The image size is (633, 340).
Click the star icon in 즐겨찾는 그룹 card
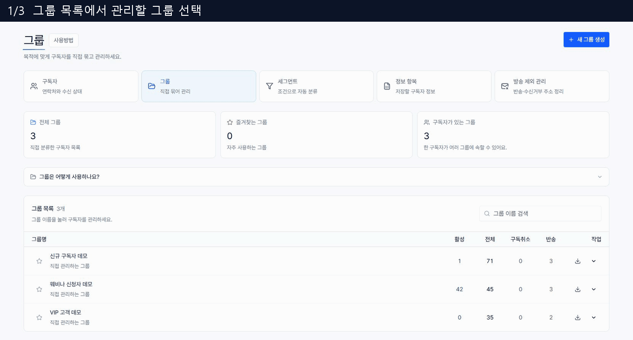pos(230,122)
